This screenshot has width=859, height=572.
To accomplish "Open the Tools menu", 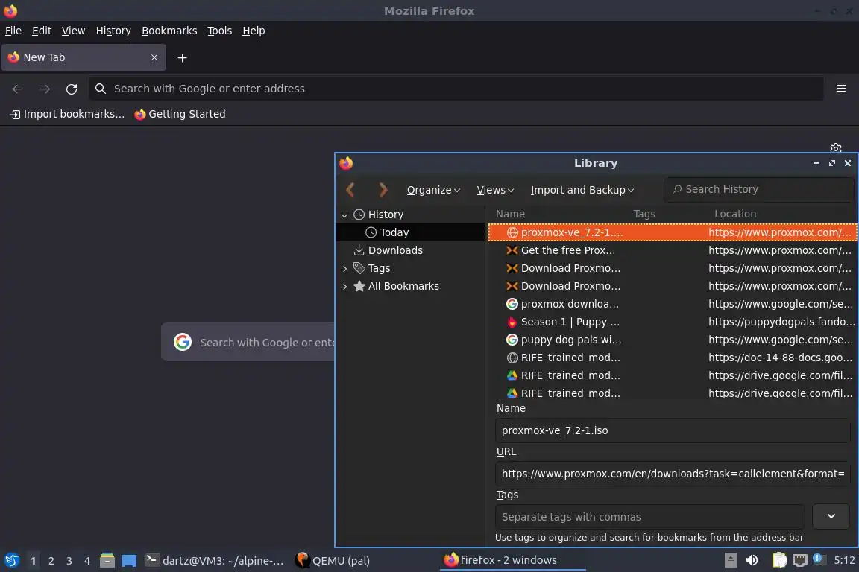I will pos(220,31).
